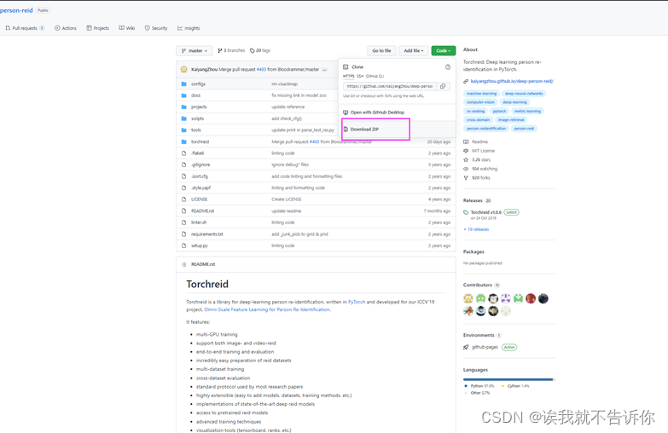Open the Projects tab
The height and width of the screenshot is (433, 668).
[x=97, y=28]
